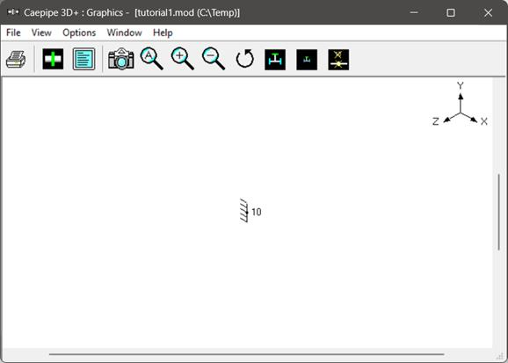Select the Zoom All magnifier icon

tap(152, 59)
